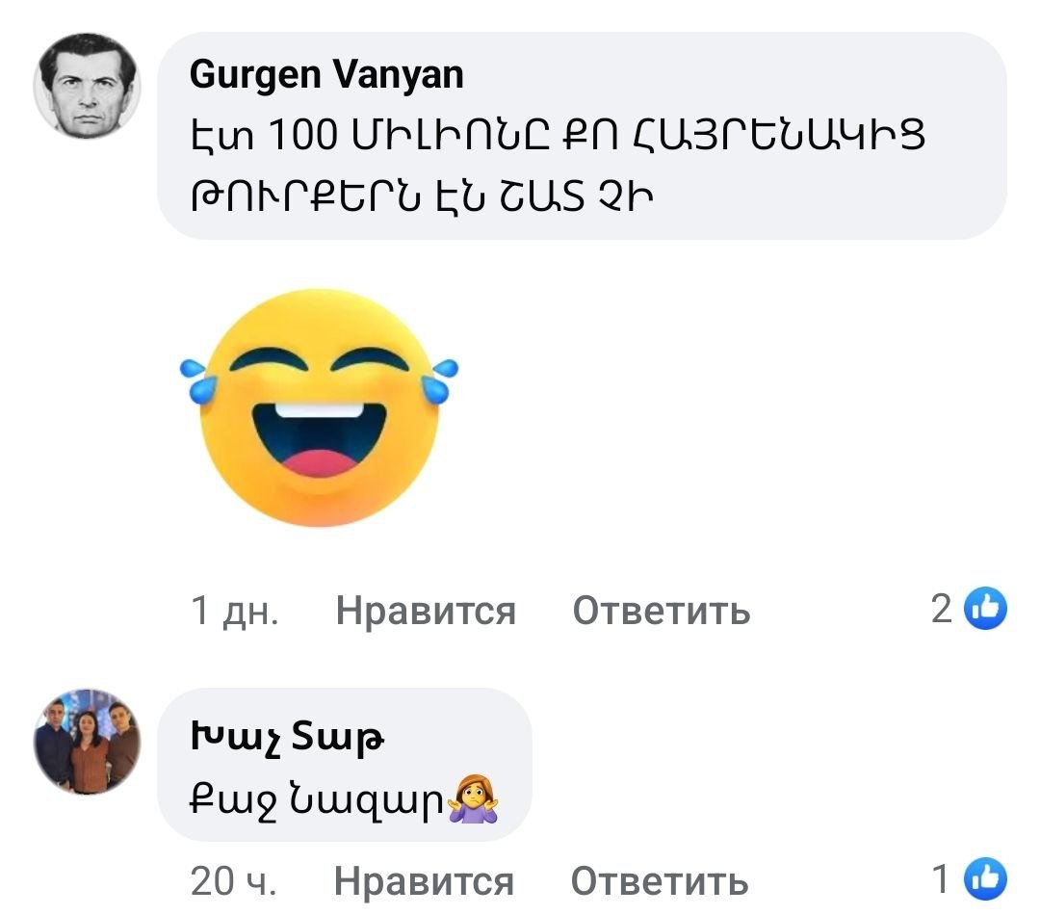1040x915 pixels.
Task: Click the large laughing-crying emoji sticker
Action: coord(319,408)
